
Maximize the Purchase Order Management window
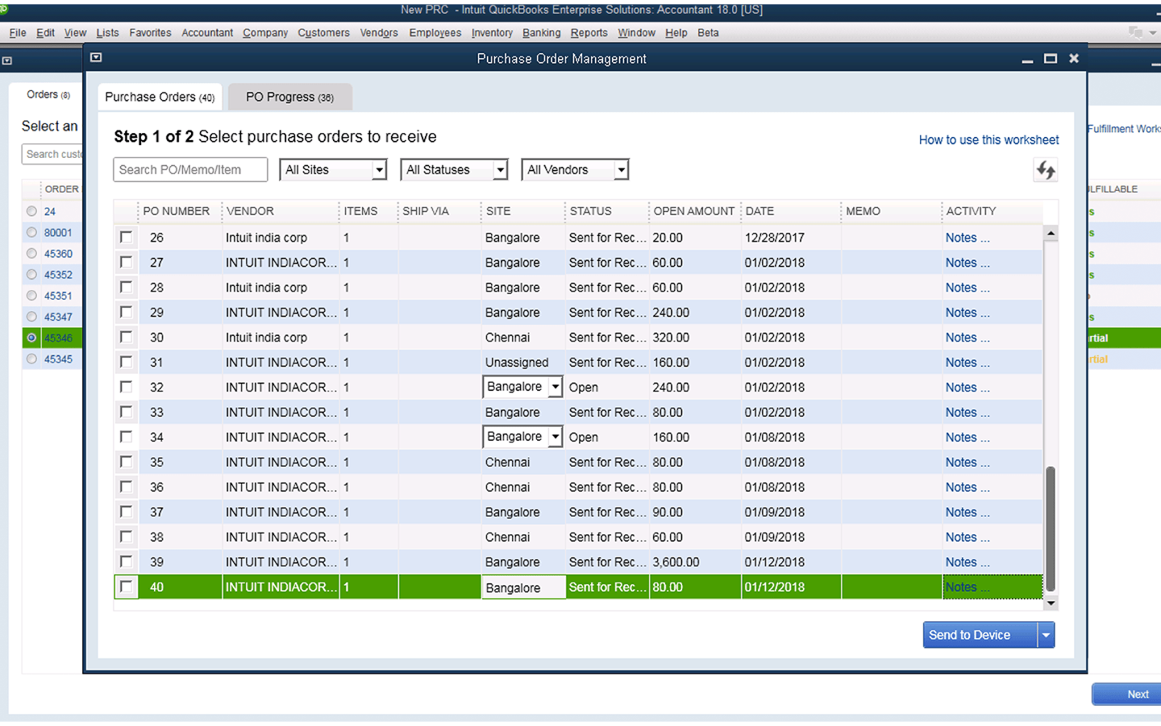(1050, 59)
